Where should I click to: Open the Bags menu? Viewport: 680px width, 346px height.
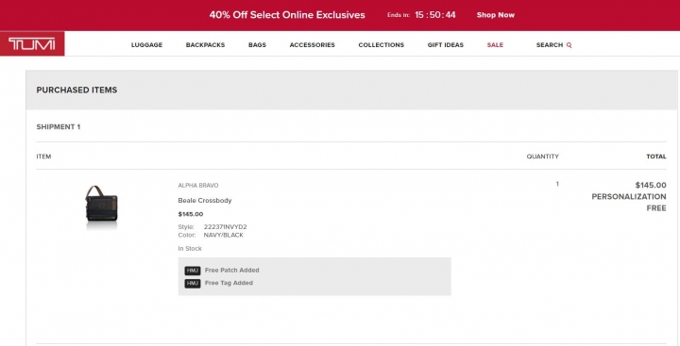pyautogui.click(x=257, y=45)
